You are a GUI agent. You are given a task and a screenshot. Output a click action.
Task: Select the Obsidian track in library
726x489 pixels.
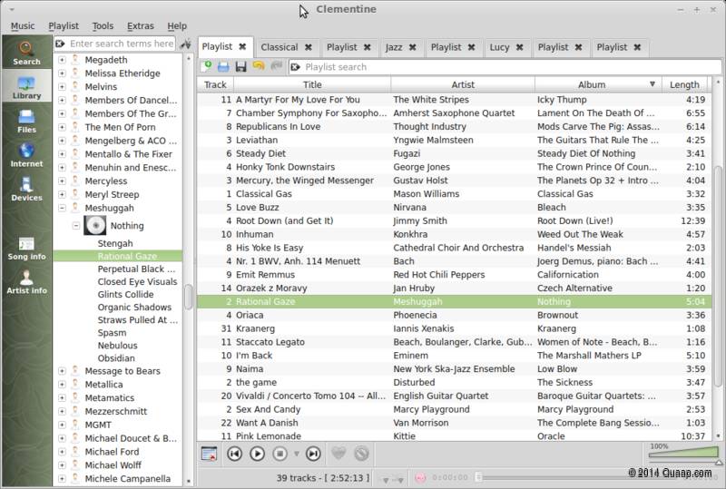coord(116,358)
